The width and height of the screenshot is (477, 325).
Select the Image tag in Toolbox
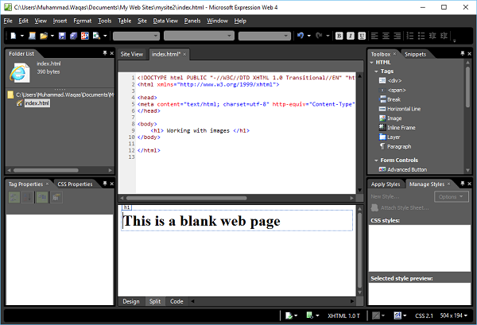[x=394, y=118]
